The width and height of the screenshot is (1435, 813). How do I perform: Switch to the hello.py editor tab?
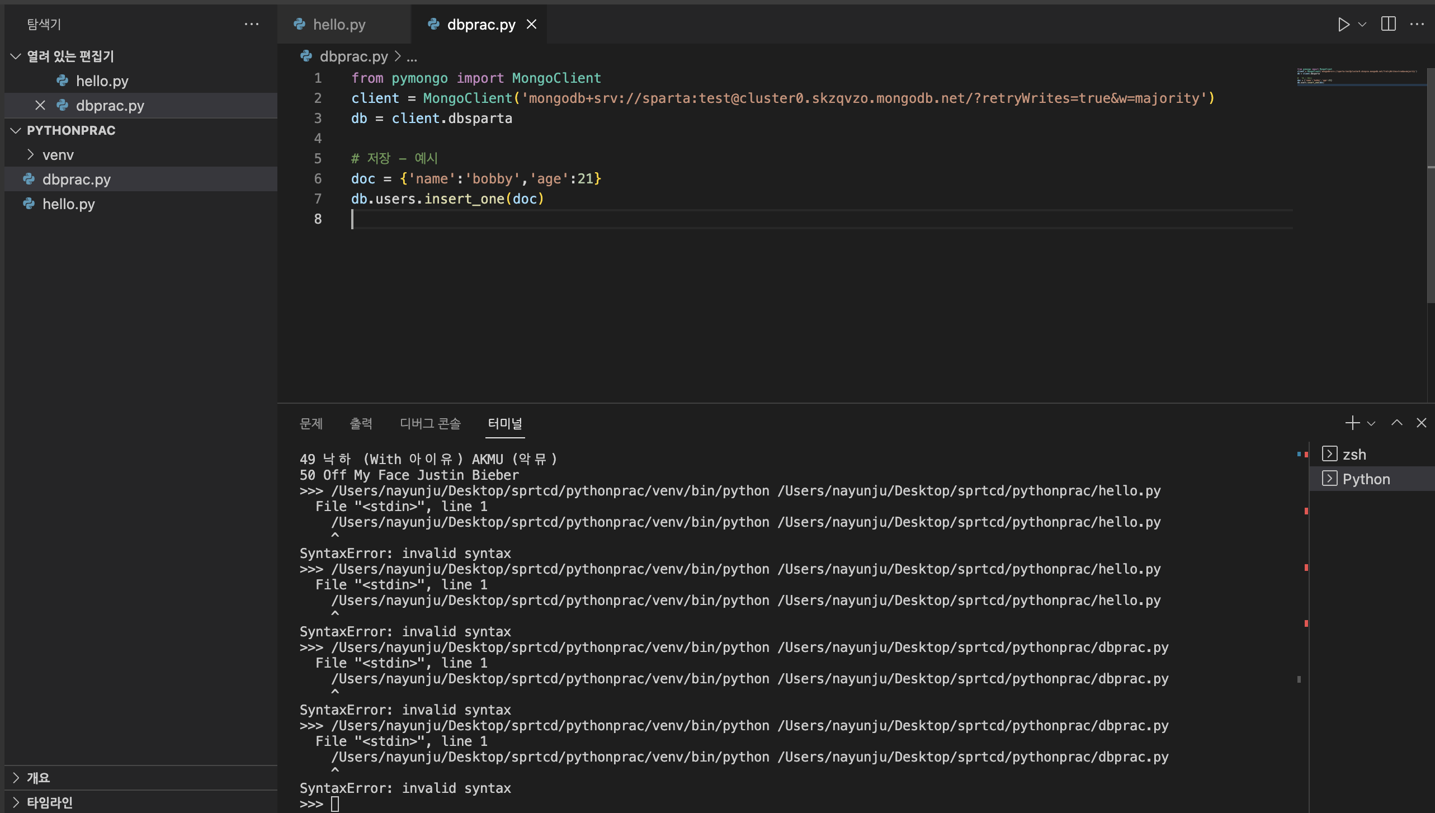[344, 24]
